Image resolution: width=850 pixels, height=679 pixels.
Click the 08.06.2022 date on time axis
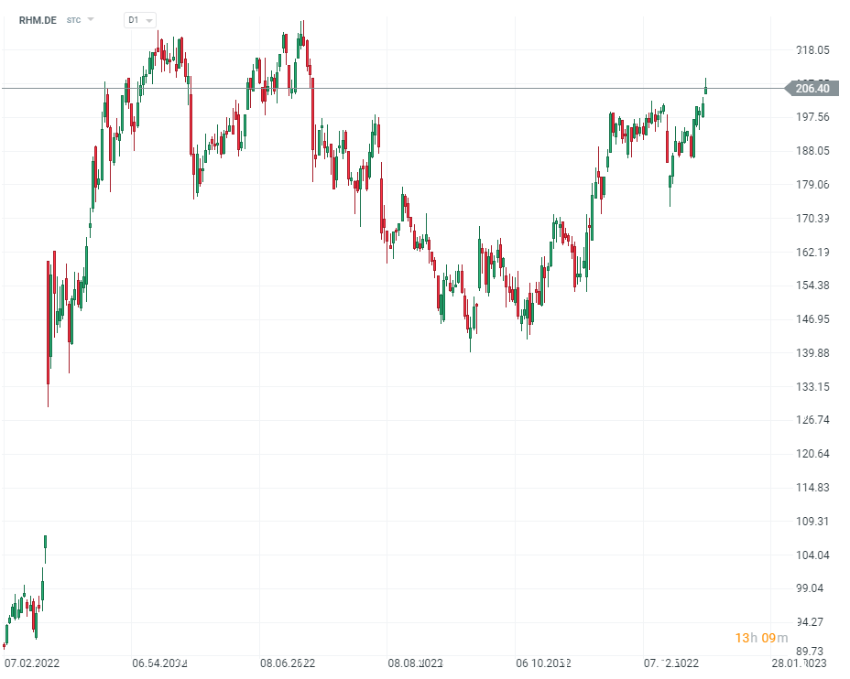point(288,663)
